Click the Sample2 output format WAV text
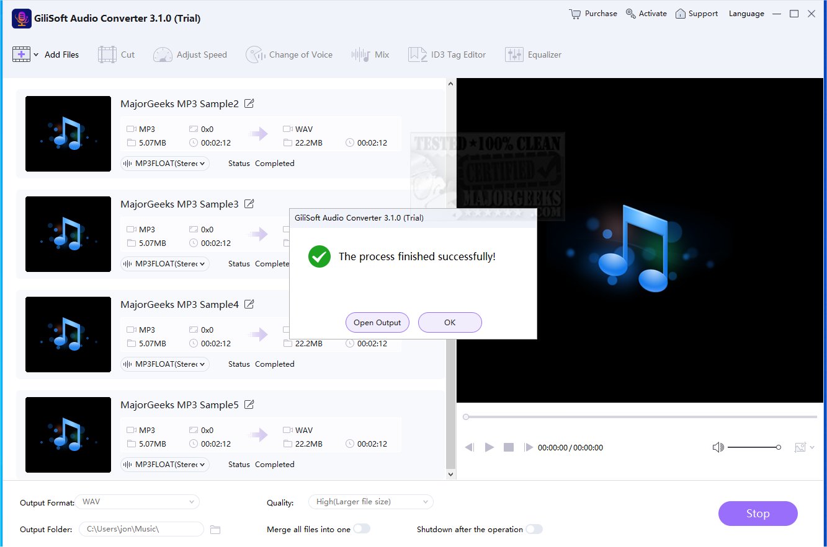The width and height of the screenshot is (827, 547). 304,129
